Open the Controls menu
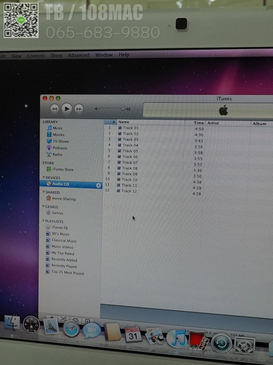This screenshot has width=273, height=365. coord(36,56)
